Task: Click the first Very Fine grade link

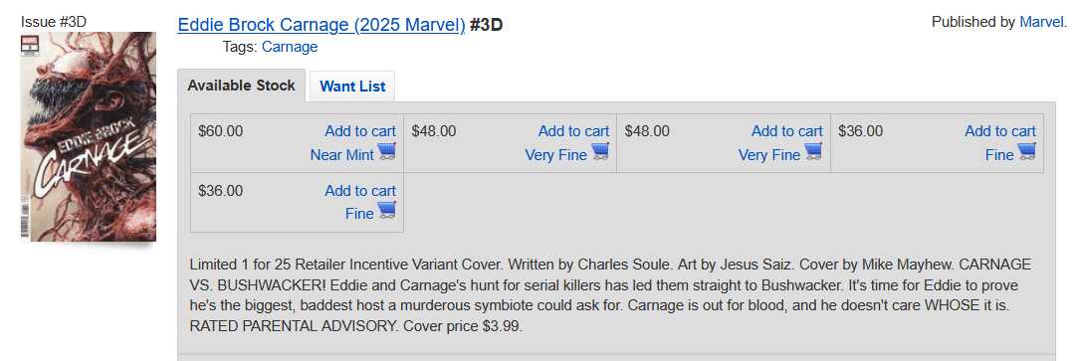Action: (x=556, y=155)
